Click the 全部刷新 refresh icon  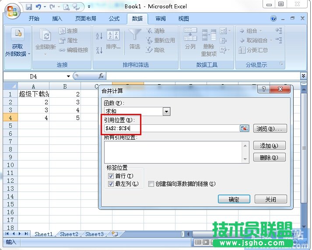45,35
